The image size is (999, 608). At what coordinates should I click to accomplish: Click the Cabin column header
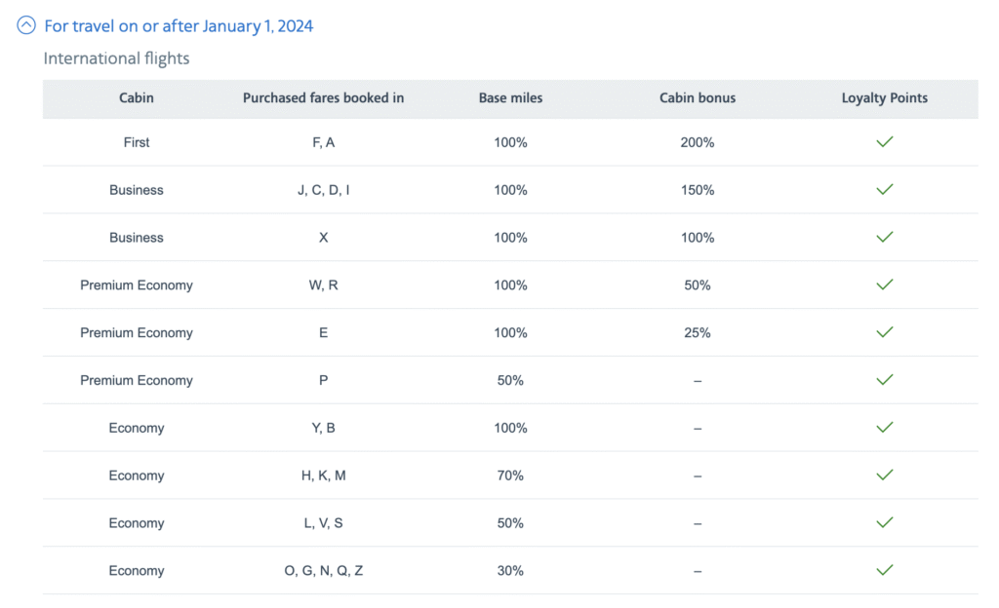[137, 98]
